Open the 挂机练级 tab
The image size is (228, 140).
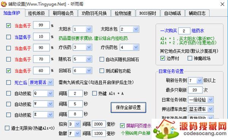(x=36, y=13)
